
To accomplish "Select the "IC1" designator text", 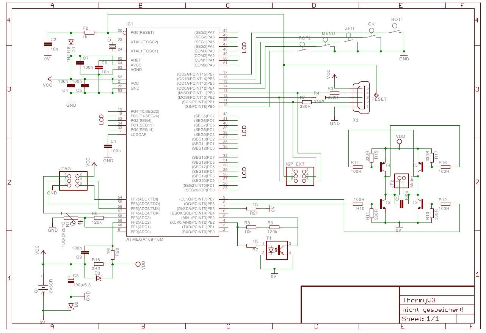I will (x=130, y=24).
